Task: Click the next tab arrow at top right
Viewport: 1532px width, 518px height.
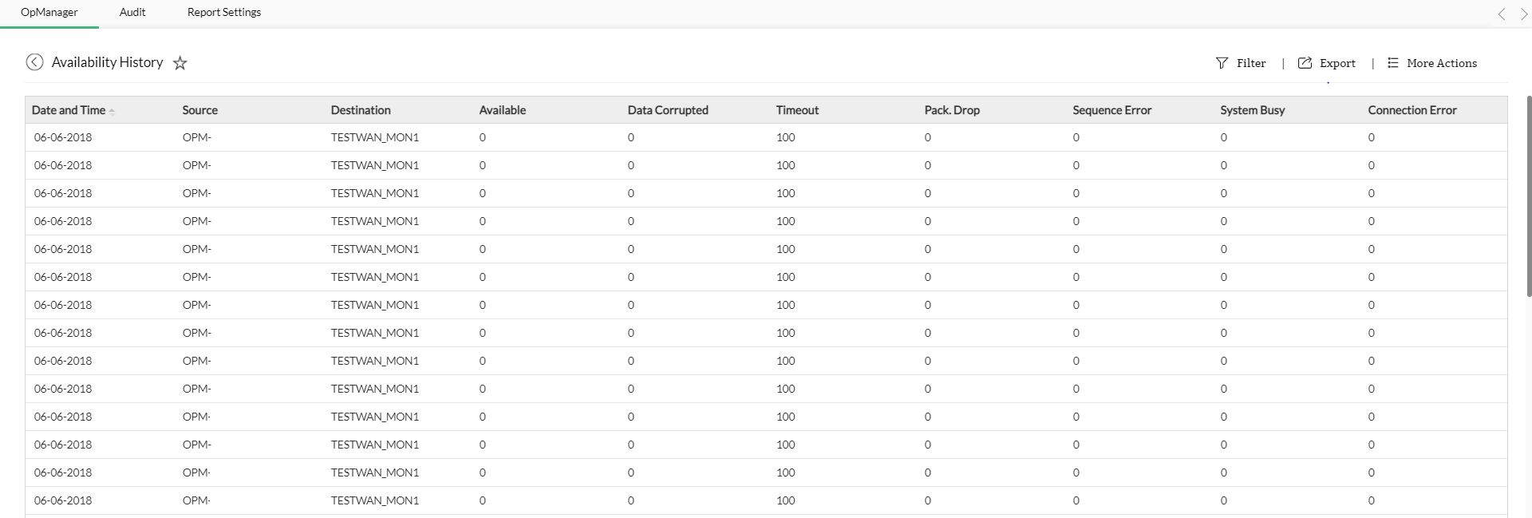Action: click(1523, 14)
